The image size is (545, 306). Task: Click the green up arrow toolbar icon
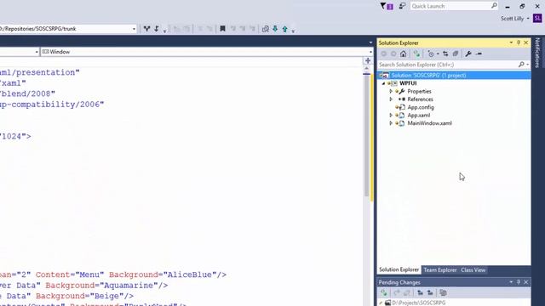tap(284, 29)
